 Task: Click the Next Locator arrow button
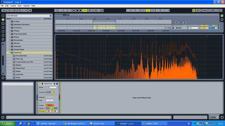(x=181, y=23)
